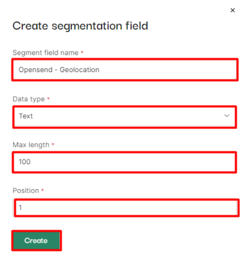Viewport: 246px width, 260px height.
Task: Click the value 1 in Position
Action: 20,208
